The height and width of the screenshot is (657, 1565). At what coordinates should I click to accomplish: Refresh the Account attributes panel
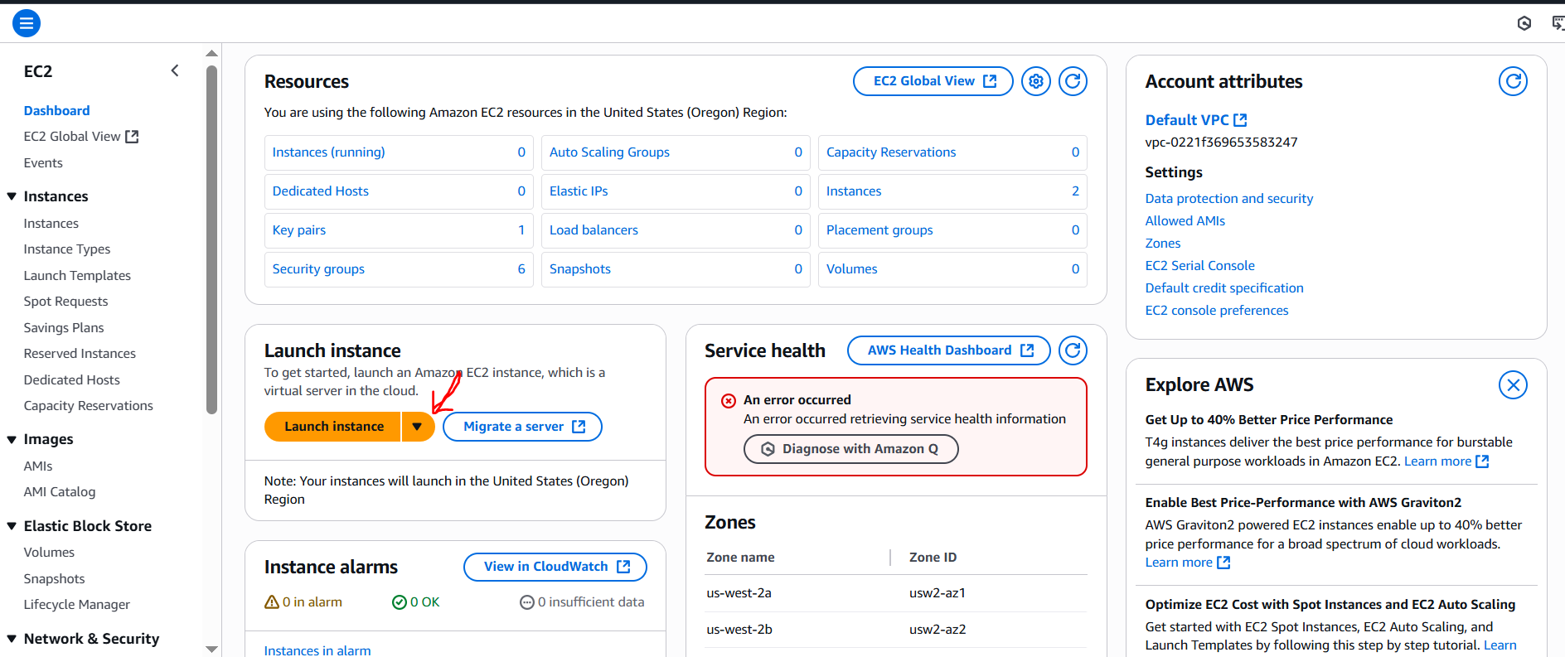[x=1513, y=81]
